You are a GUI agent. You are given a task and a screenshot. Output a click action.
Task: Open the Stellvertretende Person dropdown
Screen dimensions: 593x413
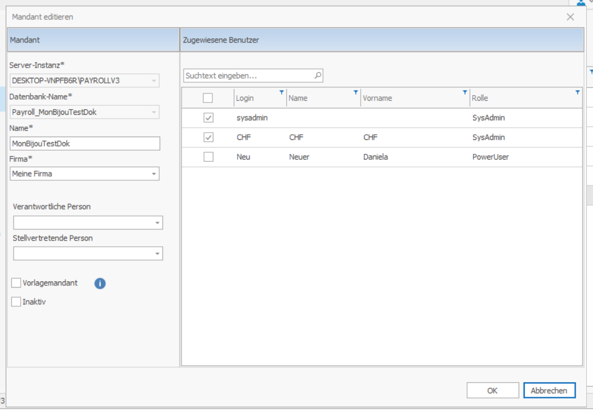(157, 254)
